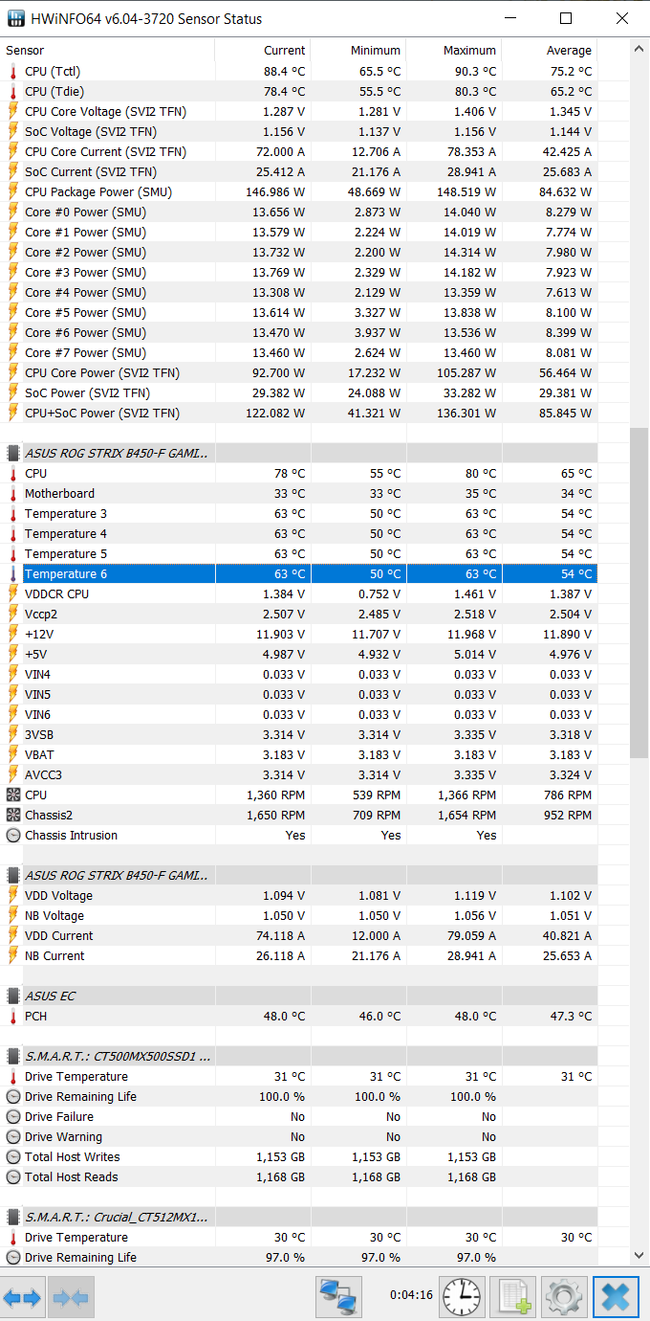Click drive icon beside S.M.A.R.T.: CT500MX500SSD1
The image size is (650, 1321).
point(13,1056)
